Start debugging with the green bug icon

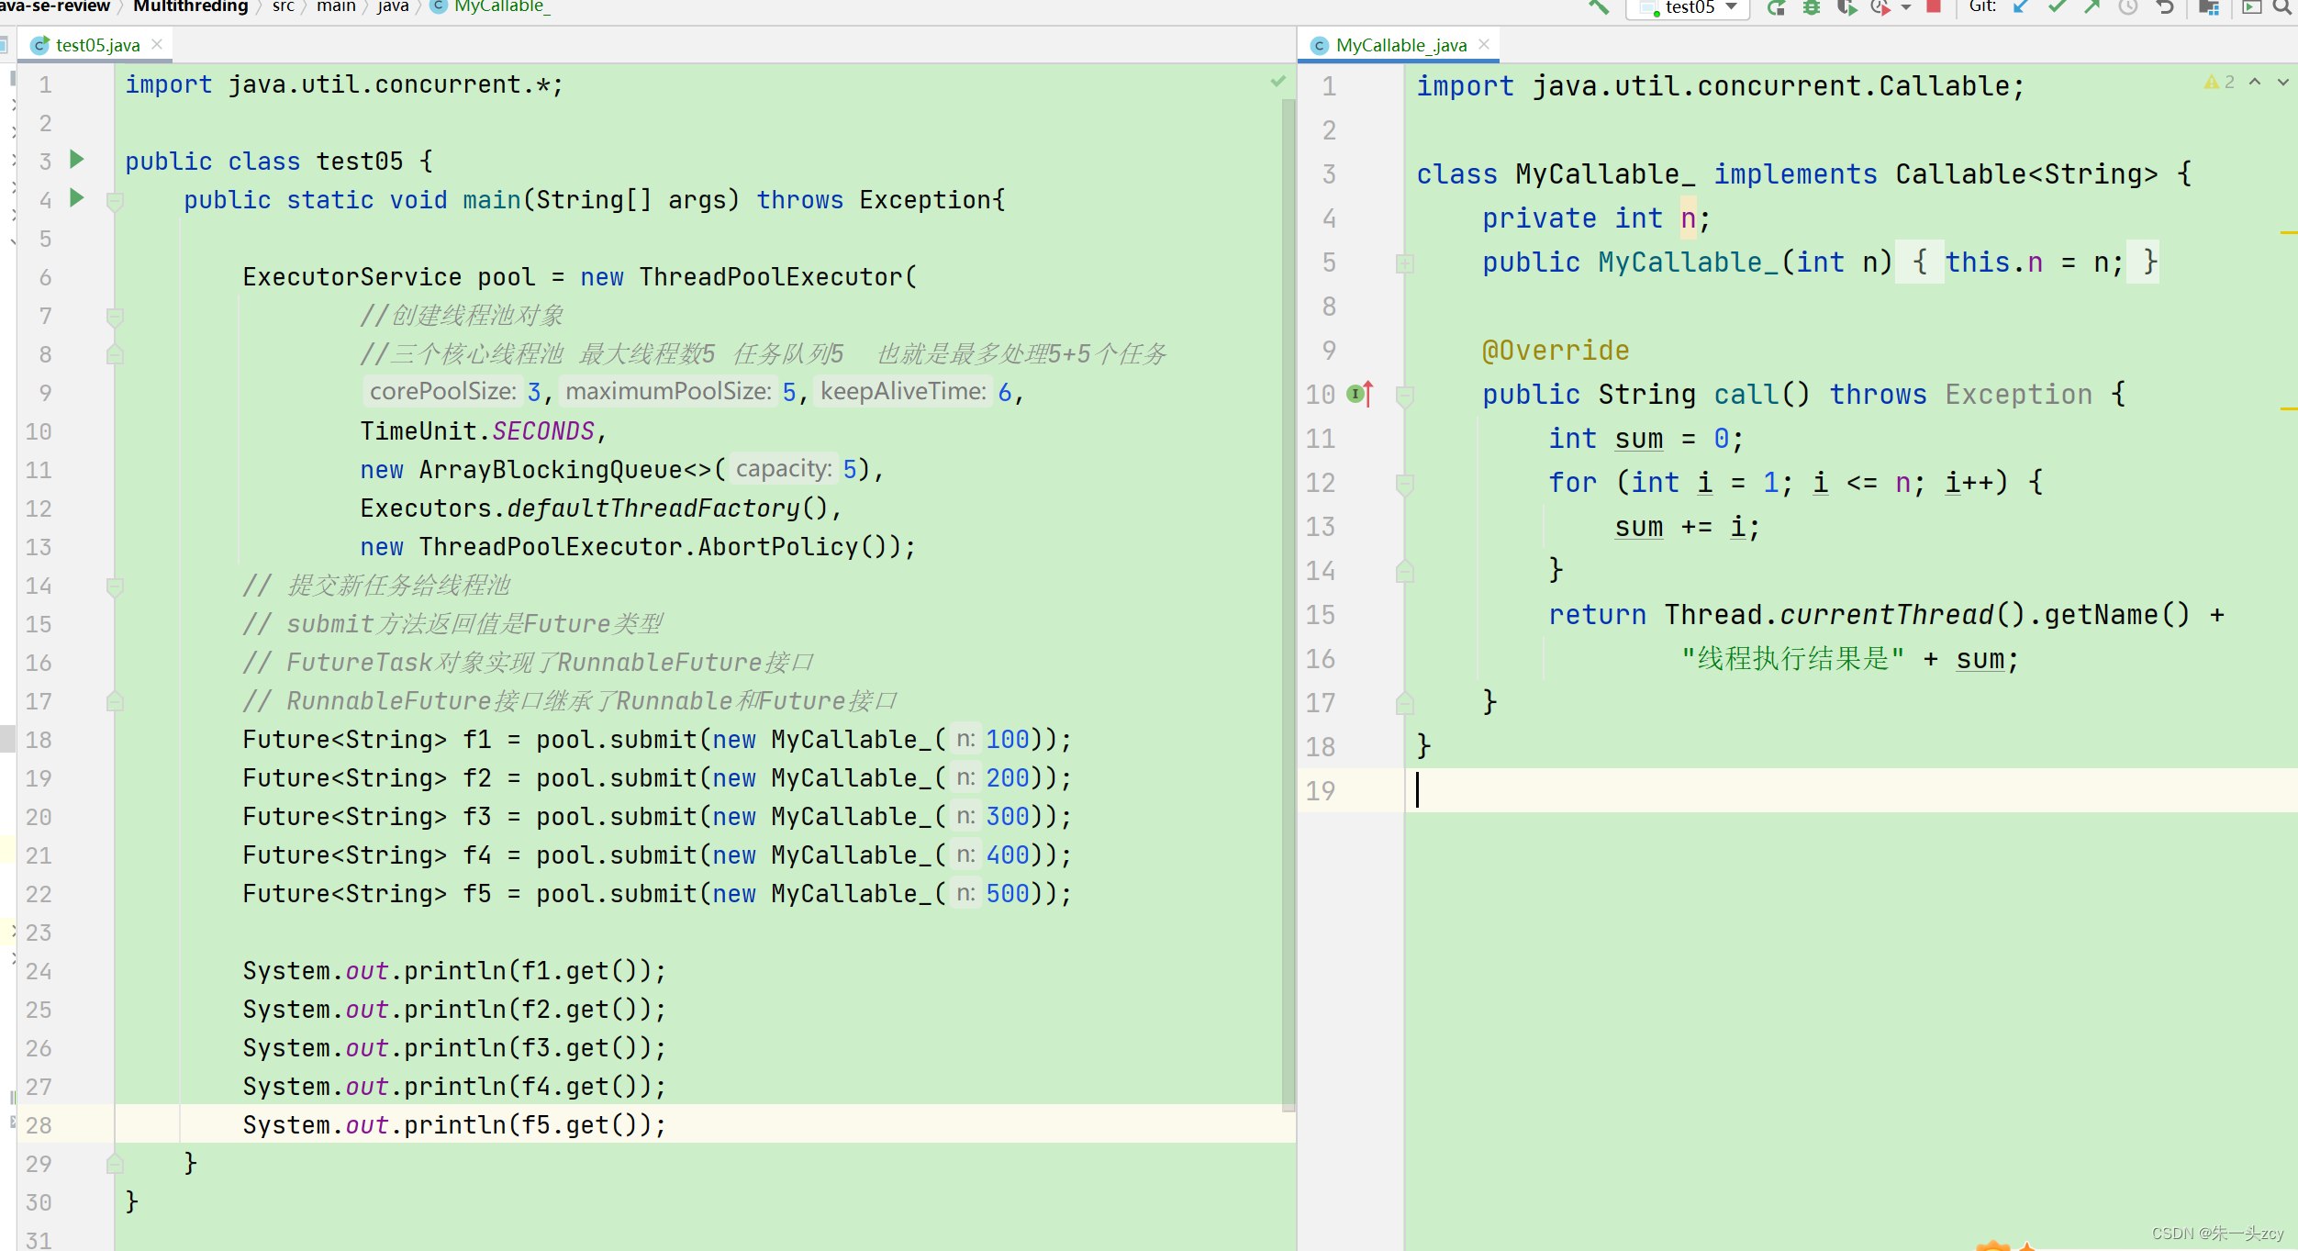[1811, 7]
